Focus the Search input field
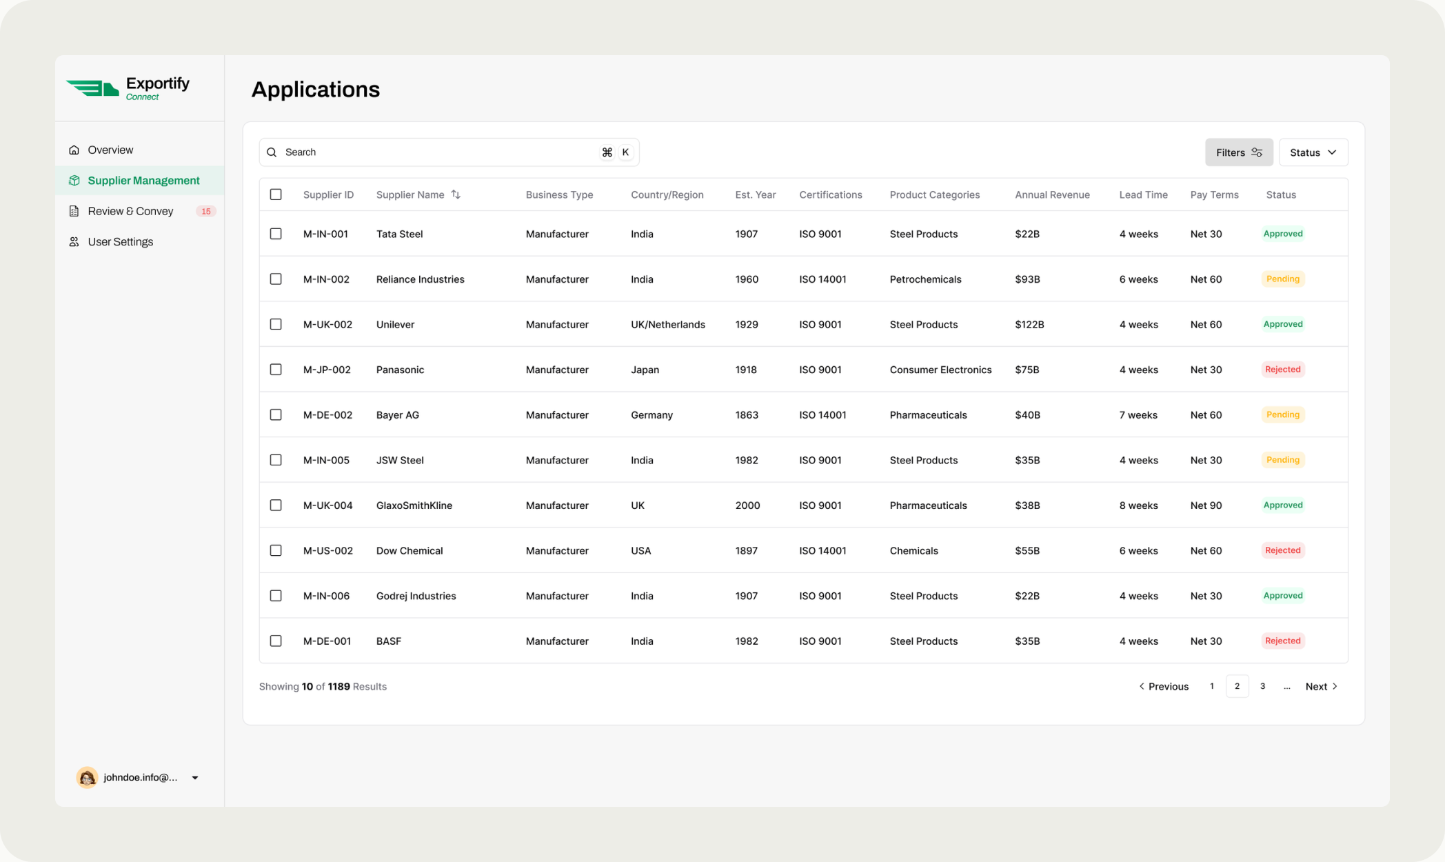The height and width of the screenshot is (862, 1445). coord(449,152)
